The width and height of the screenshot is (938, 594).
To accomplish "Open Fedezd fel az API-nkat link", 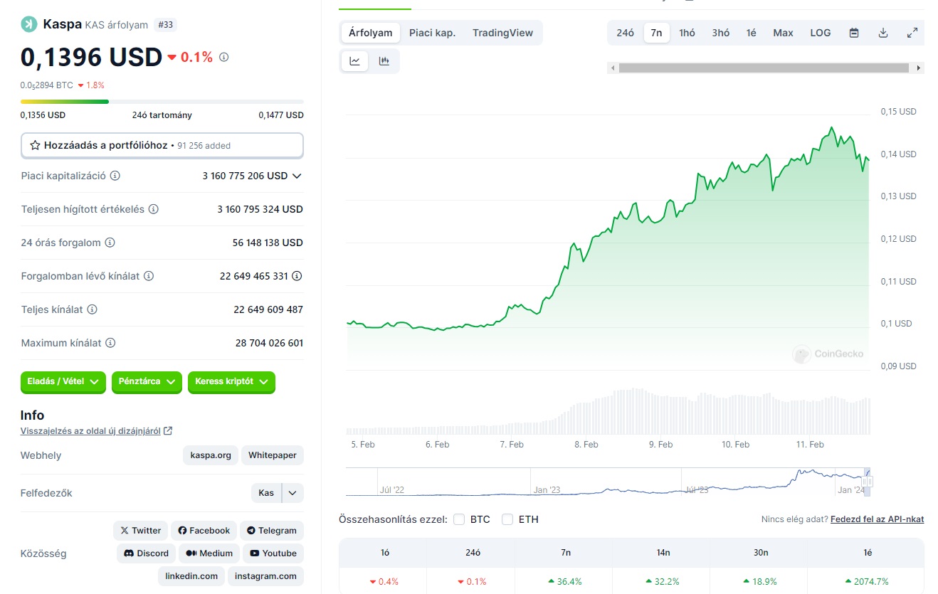I will [877, 519].
